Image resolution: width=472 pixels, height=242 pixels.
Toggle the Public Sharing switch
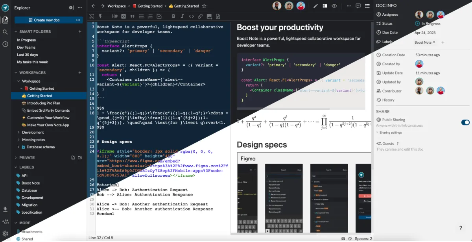click(x=465, y=122)
